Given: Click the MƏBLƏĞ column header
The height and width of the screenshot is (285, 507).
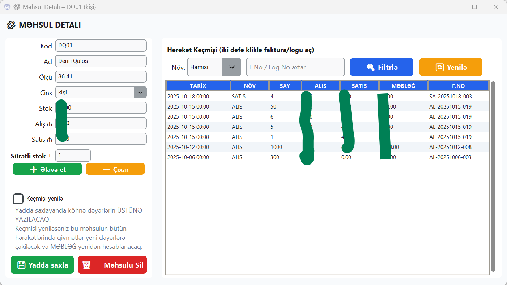Looking at the screenshot, I should [x=403, y=86].
